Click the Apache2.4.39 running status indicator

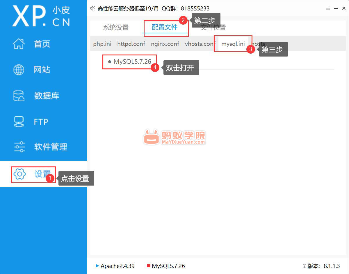tap(97, 266)
